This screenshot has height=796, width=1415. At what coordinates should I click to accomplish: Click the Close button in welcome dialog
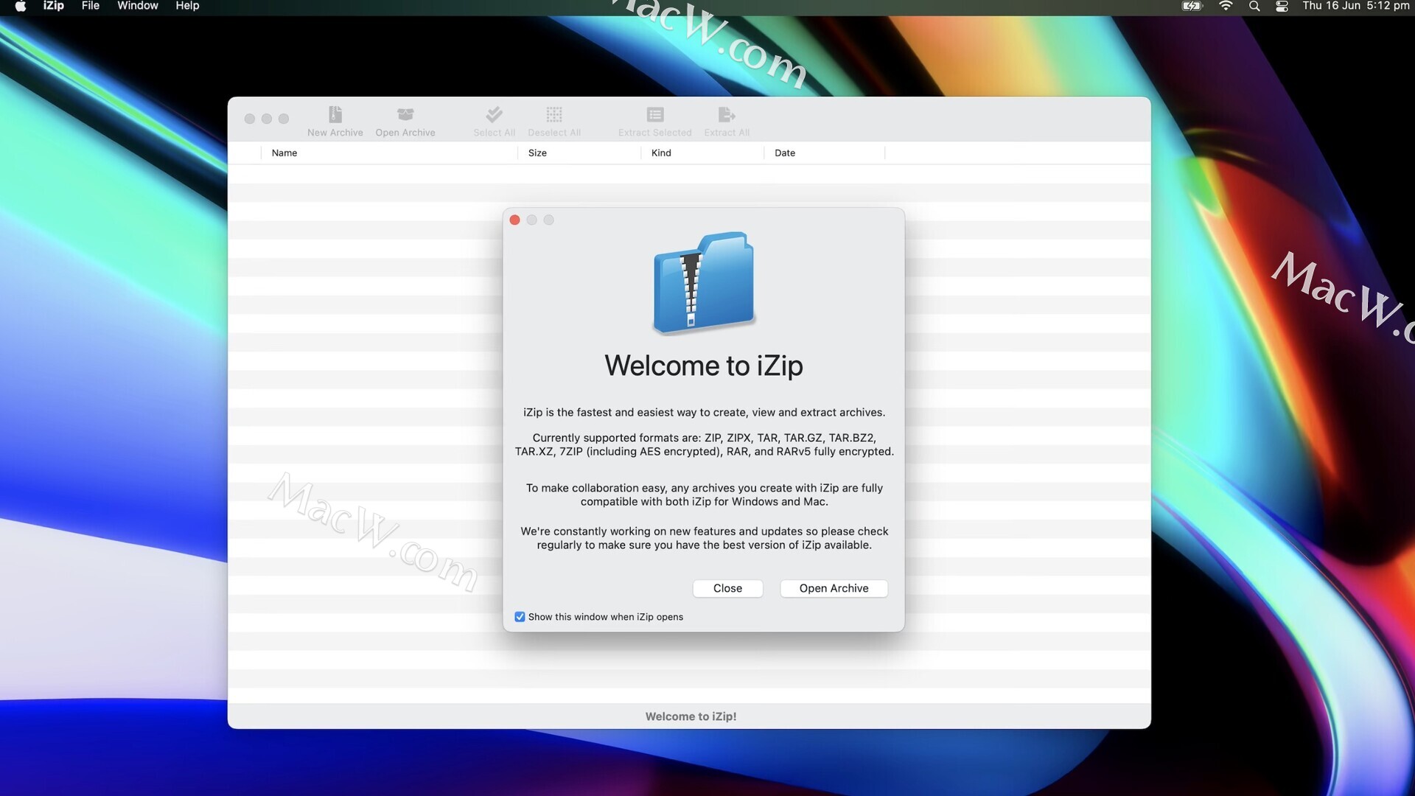727,588
